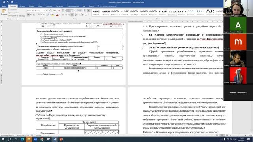Justify the text
Image resolution: width=253 pixels, height=142 pixels.
[72, 15]
